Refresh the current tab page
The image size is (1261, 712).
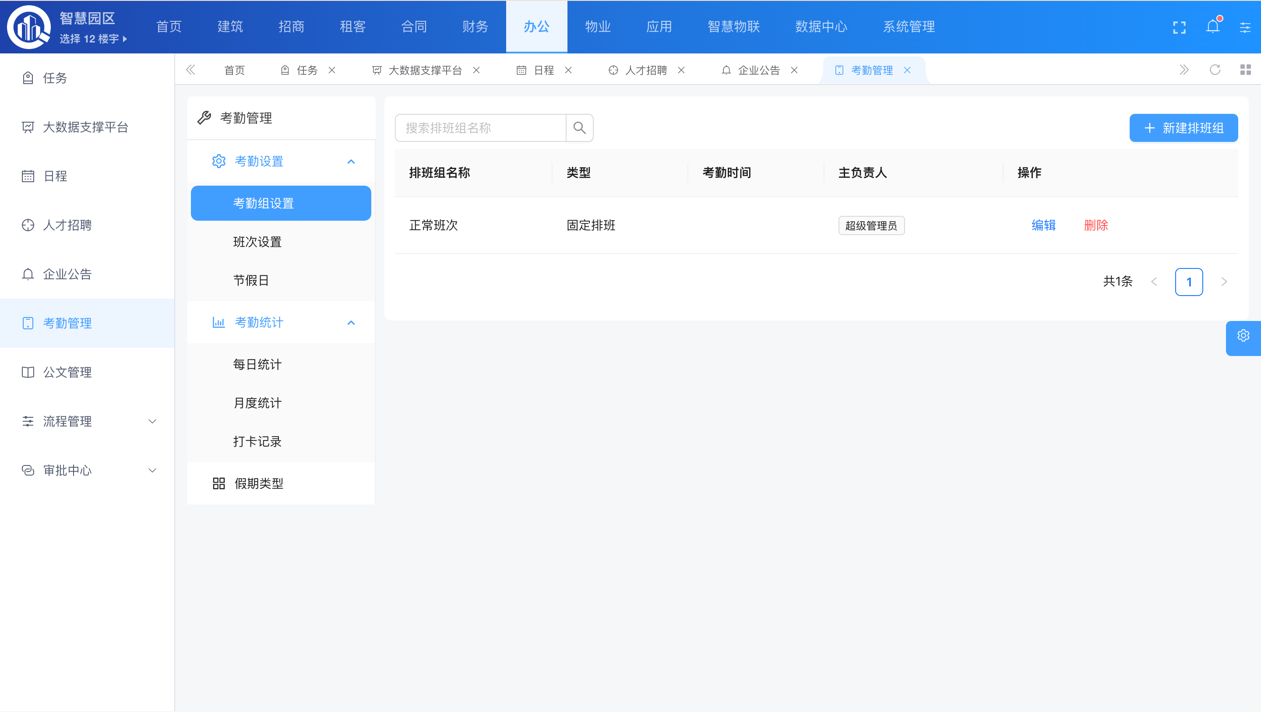tap(1215, 70)
